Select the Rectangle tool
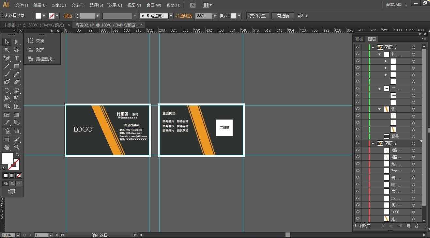The width and height of the screenshot is (430, 238). point(17,67)
